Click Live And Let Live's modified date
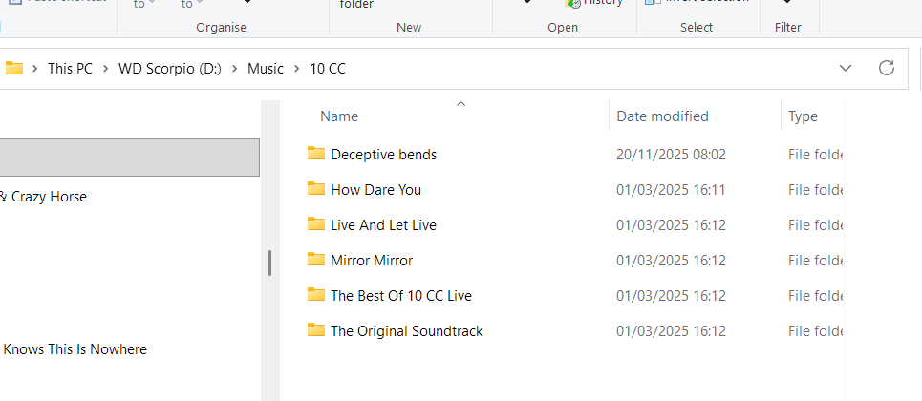This screenshot has height=401, width=922. (671, 225)
